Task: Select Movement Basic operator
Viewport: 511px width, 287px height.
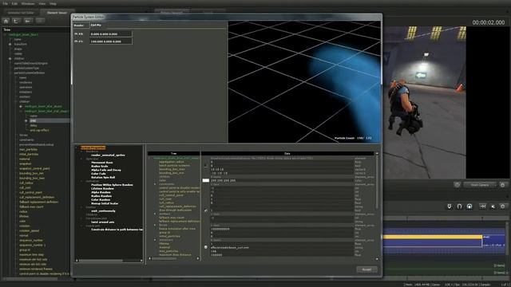Action: tap(101, 163)
